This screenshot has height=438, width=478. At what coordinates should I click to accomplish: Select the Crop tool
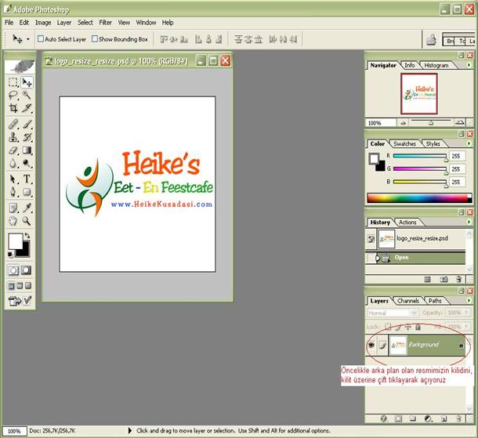(x=13, y=108)
